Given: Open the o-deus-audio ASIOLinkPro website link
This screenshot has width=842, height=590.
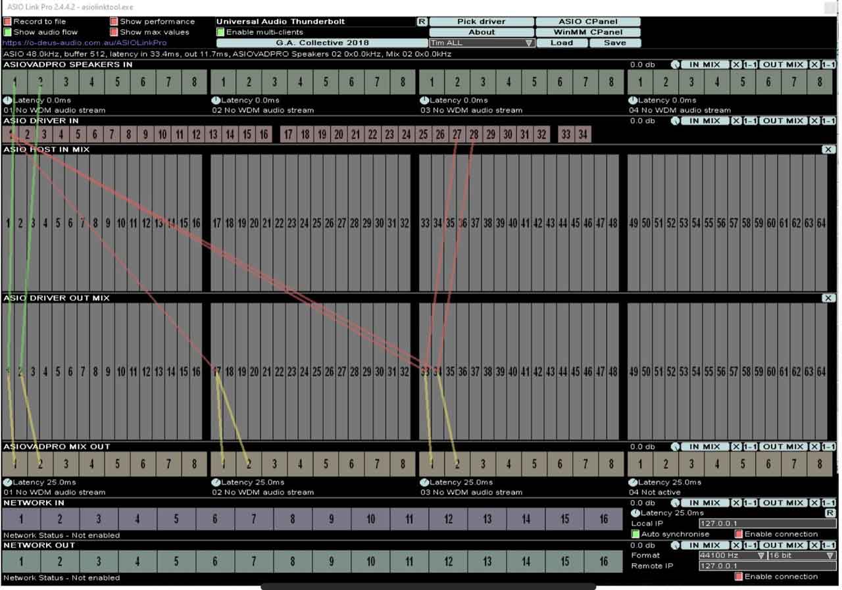Looking at the screenshot, I should (x=85, y=43).
